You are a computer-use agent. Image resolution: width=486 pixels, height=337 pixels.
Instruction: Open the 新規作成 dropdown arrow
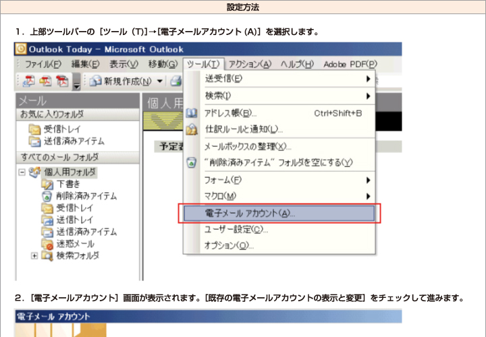tap(159, 82)
